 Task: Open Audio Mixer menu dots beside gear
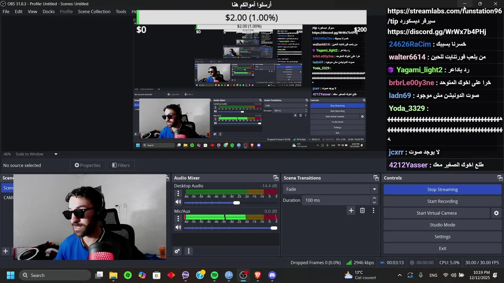(189, 251)
